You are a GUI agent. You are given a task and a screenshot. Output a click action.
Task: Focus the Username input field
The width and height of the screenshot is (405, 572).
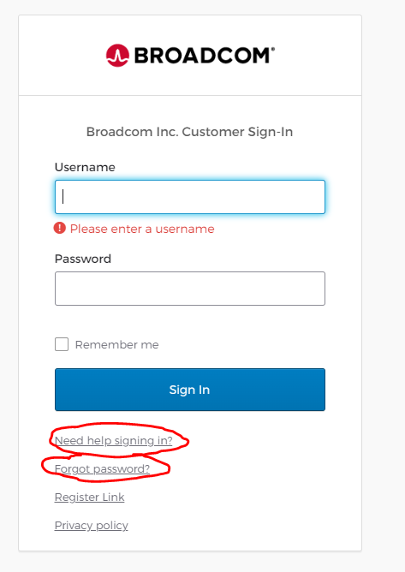pyautogui.click(x=190, y=197)
